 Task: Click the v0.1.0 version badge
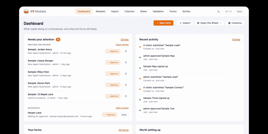tap(228, 12)
